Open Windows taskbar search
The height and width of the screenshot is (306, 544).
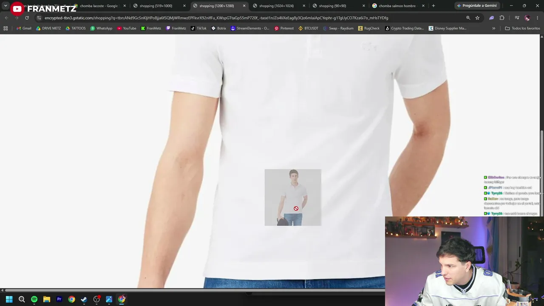[22, 299]
